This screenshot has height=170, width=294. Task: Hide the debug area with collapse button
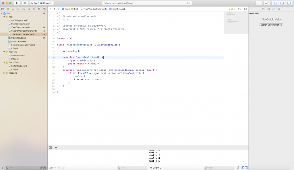[51, 148]
